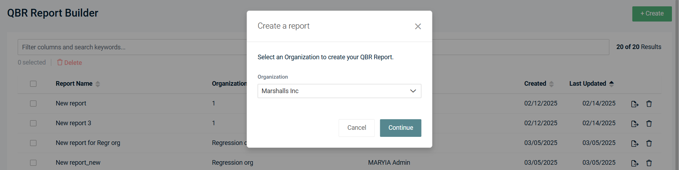The height and width of the screenshot is (170, 679).
Task: Open the Organization dropdown showing Marshalls Inc
Action: 339,91
